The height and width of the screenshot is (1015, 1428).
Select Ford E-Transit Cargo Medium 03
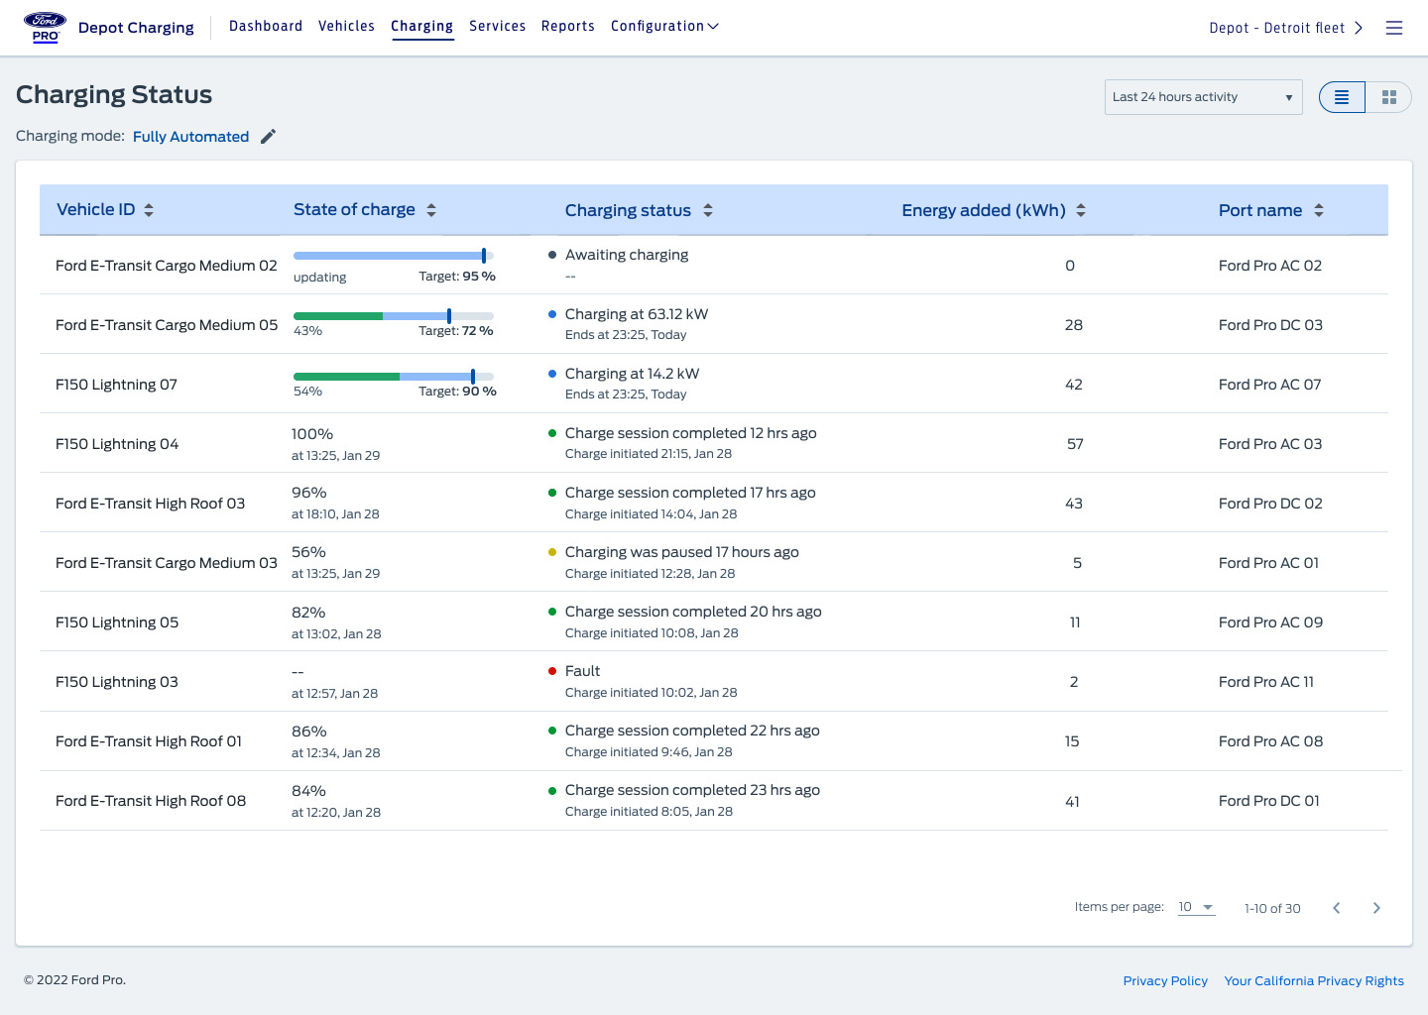click(x=167, y=563)
